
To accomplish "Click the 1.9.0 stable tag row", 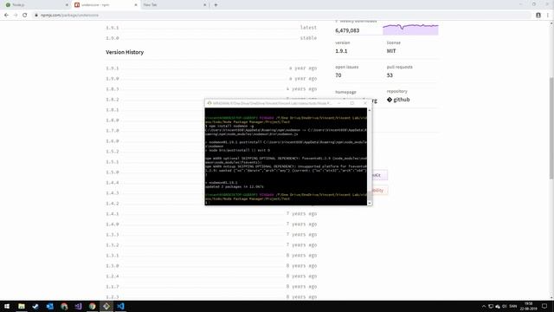I will point(211,38).
